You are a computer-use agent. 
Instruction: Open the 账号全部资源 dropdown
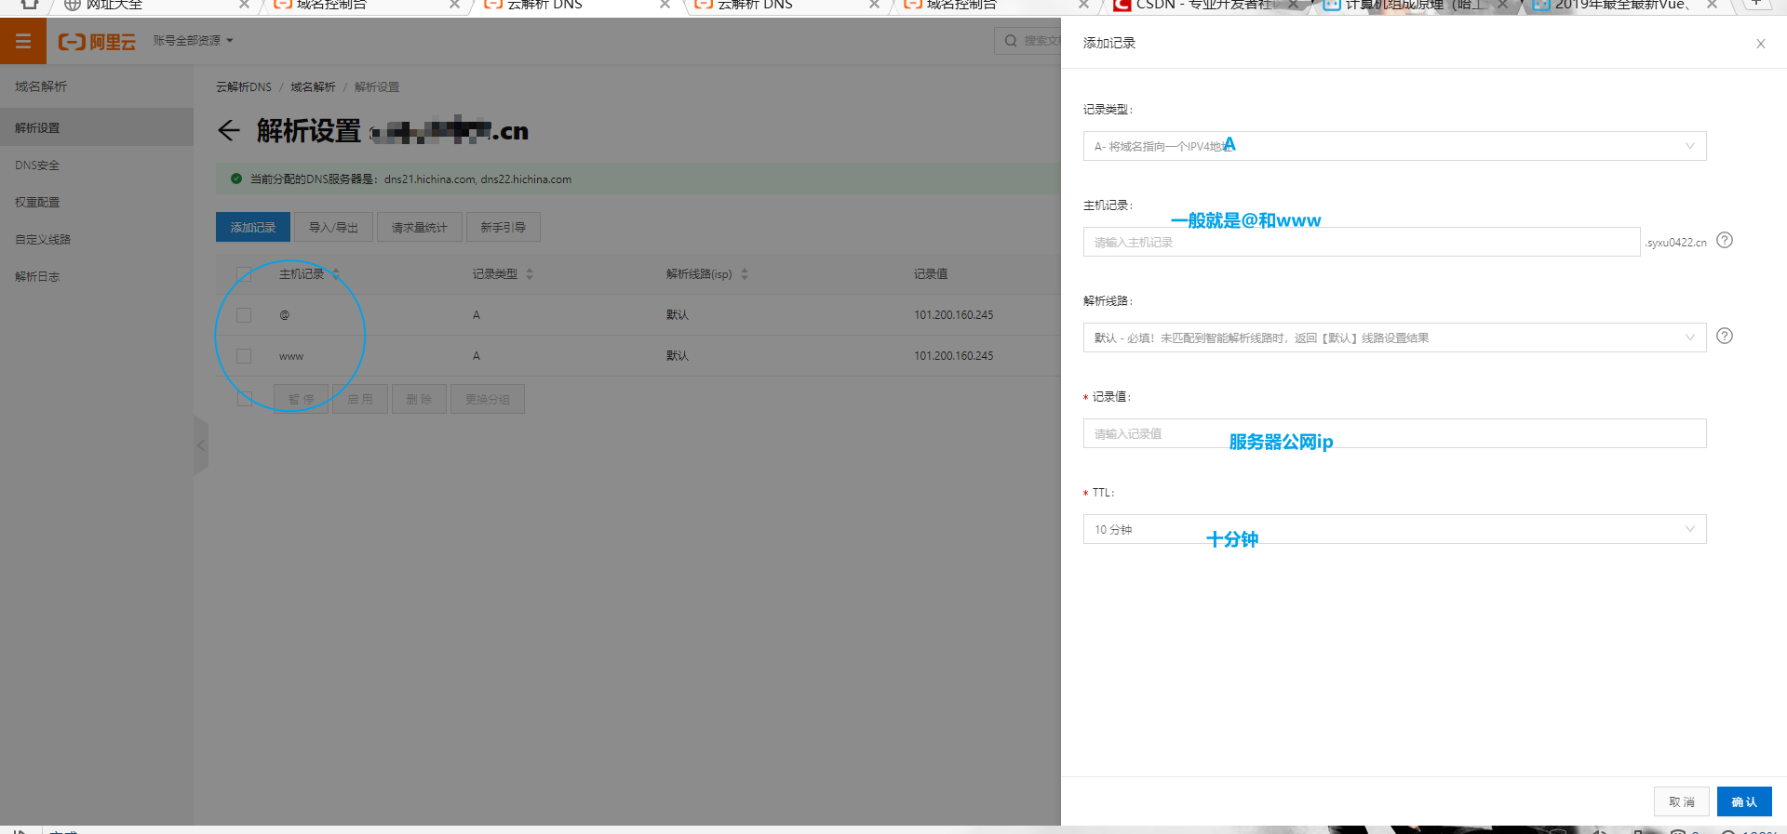coord(193,41)
